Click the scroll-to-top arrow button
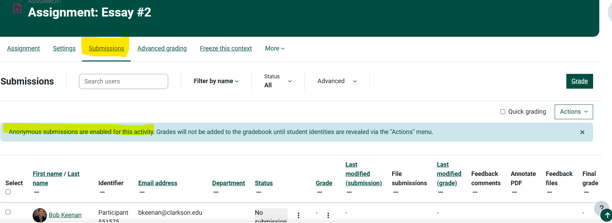The width and height of the screenshot is (612, 223). pos(607,215)
